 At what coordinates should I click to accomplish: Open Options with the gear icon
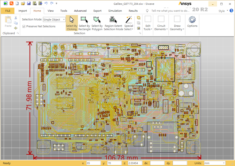pyautogui.click(x=192, y=22)
